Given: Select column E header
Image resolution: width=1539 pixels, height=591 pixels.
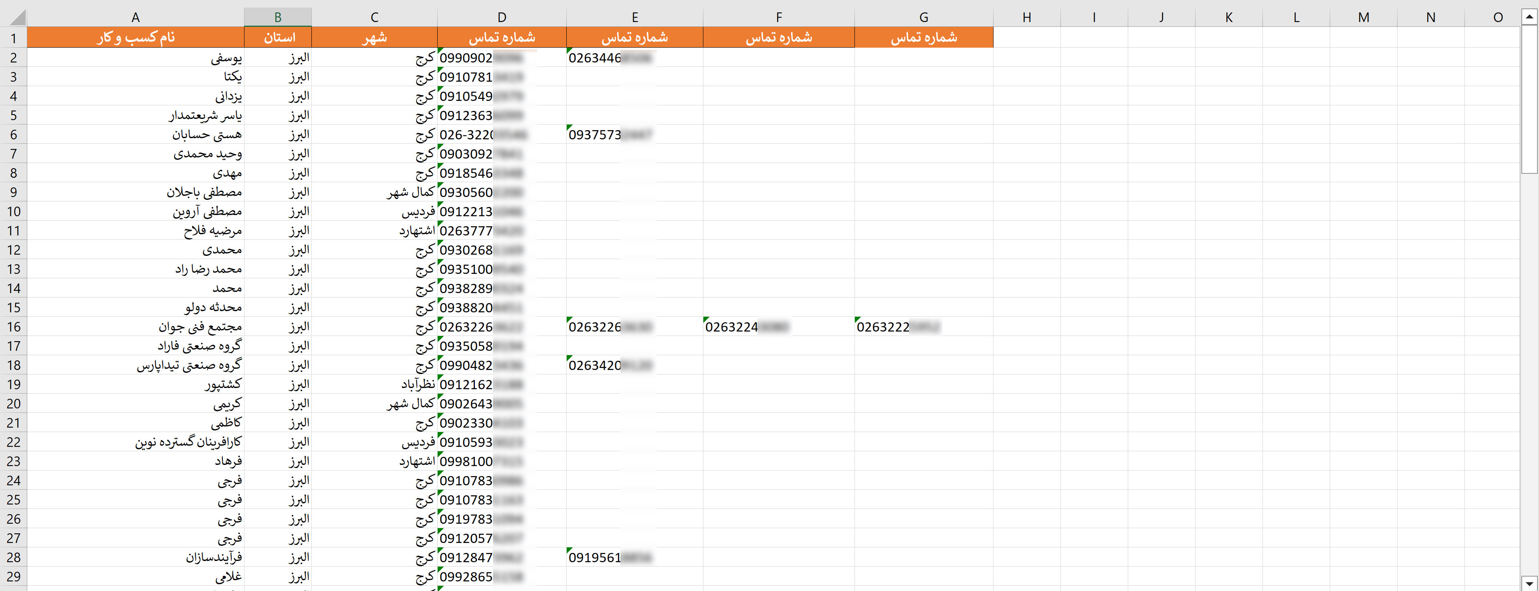Looking at the screenshot, I should click(x=634, y=17).
